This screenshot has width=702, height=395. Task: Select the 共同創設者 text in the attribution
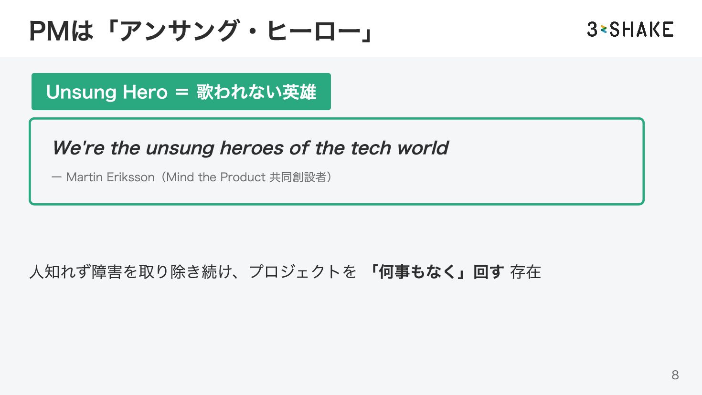(x=298, y=177)
